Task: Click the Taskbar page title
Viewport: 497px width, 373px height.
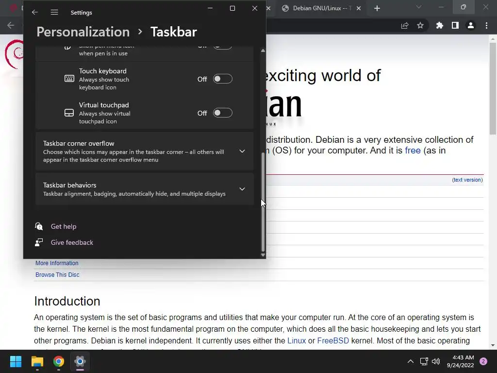Action: [x=174, y=32]
